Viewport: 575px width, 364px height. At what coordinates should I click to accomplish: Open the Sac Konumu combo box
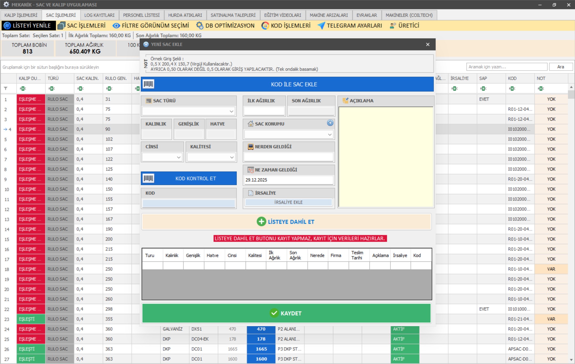[x=330, y=135]
